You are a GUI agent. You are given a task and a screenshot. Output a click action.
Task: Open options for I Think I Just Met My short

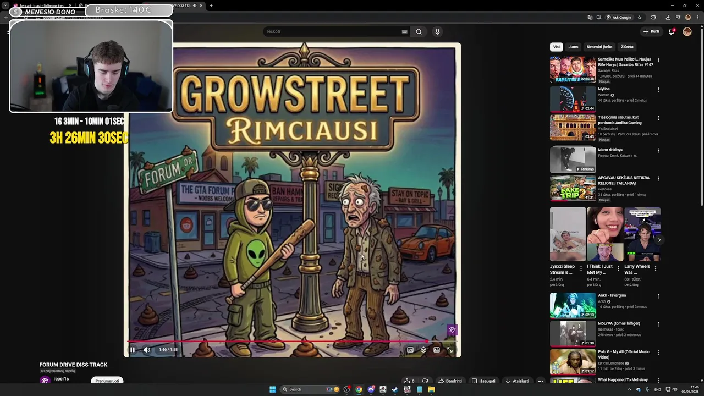pyautogui.click(x=618, y=268)
